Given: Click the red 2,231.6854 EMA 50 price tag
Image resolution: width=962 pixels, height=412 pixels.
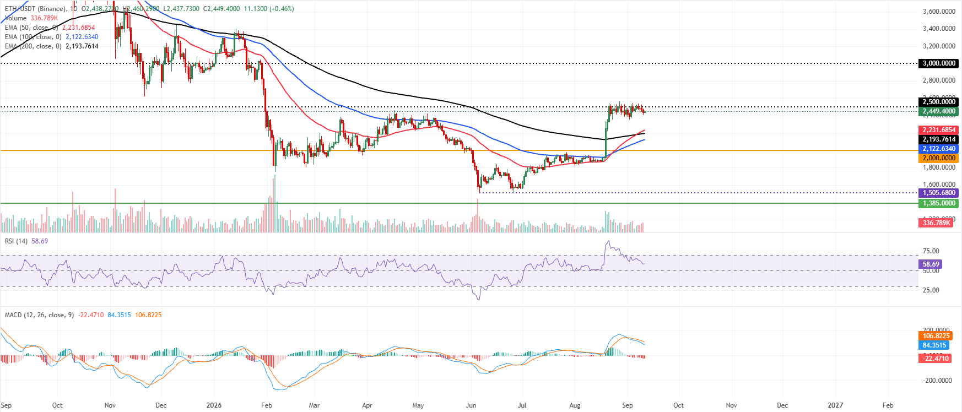Looking at the screenshot, I should coord(939,130).
